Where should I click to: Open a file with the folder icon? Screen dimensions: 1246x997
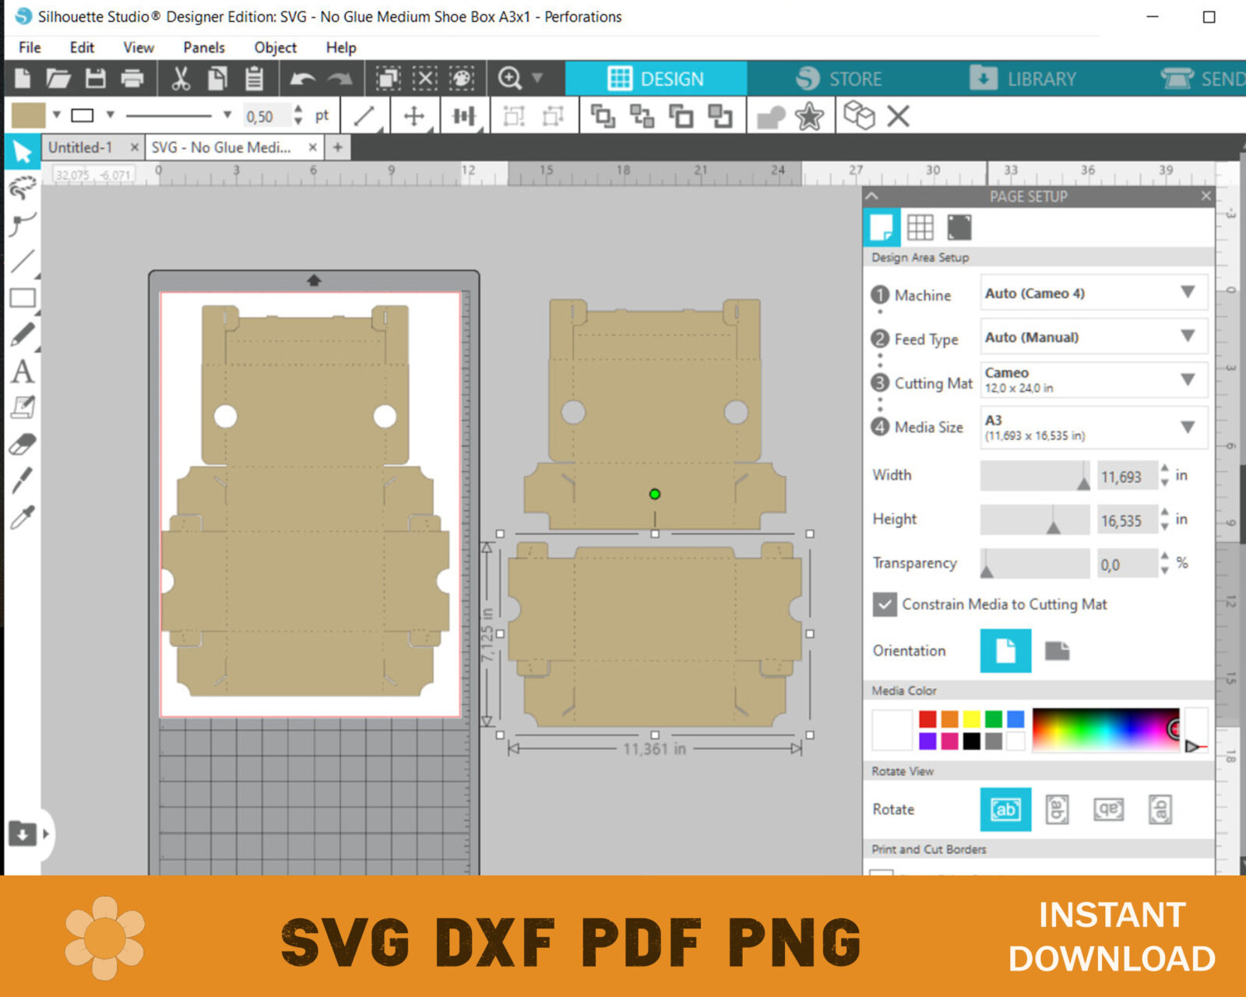pos(58,79)
